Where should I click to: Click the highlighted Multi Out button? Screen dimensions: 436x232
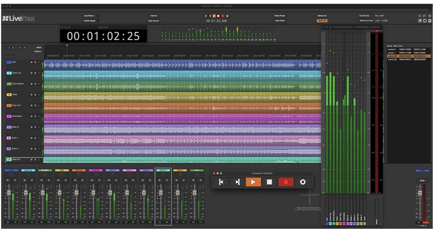(322, 21)
